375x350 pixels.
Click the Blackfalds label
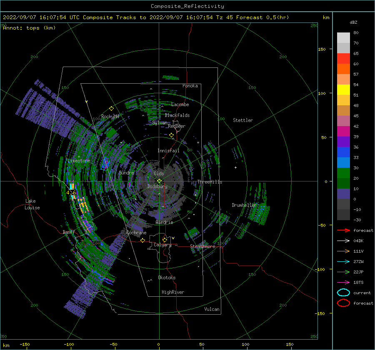click(x=177, y=115)
